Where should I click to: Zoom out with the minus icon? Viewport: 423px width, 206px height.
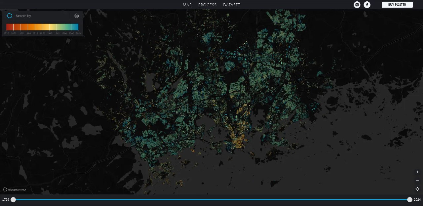[417, 181]
